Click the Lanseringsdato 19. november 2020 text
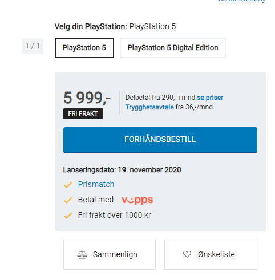 coord(122,170)
